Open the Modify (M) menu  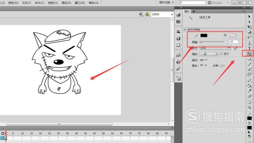(13, 3)
